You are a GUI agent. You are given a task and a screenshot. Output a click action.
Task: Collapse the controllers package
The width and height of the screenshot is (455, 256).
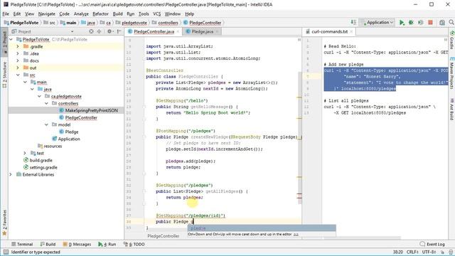(x=46, y=103)
